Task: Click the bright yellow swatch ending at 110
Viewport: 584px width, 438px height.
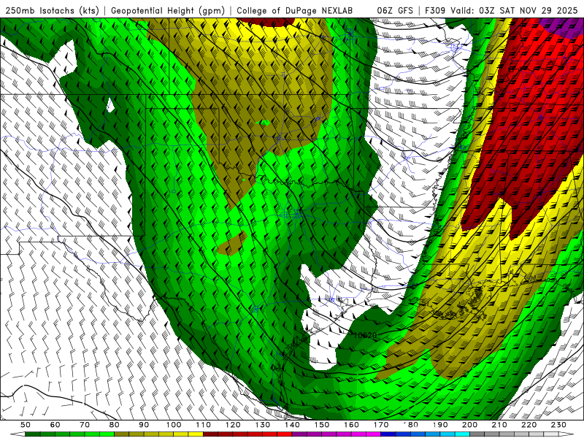Action: pos(196,434)
